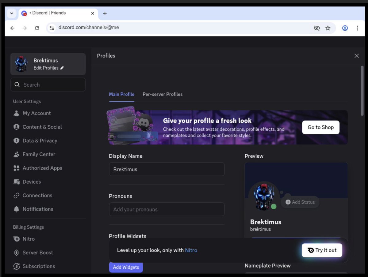Click the browser address bar URL

(x=89, y=28)
